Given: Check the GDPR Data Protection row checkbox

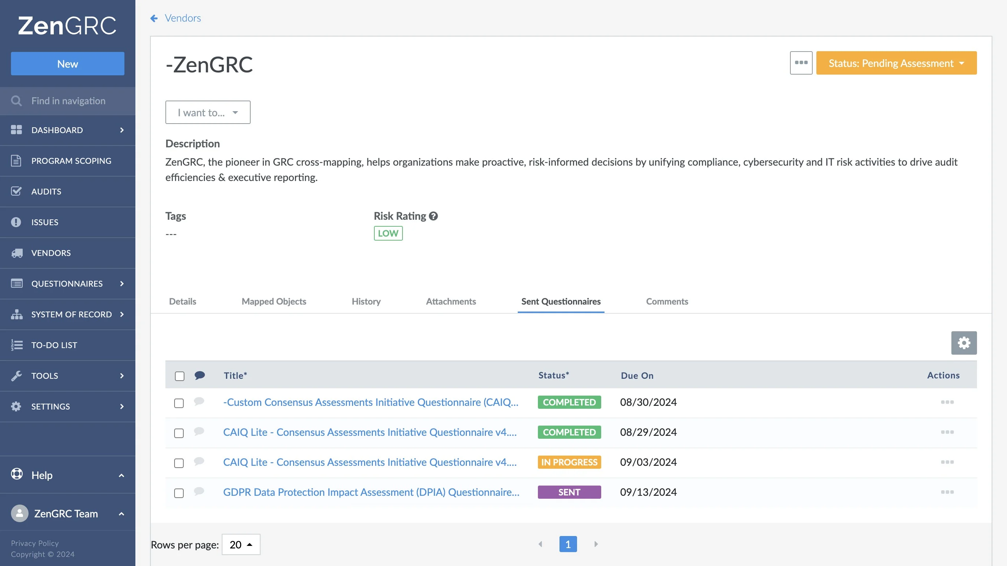Looking at the screenshot, I should (x=179, y=493).
